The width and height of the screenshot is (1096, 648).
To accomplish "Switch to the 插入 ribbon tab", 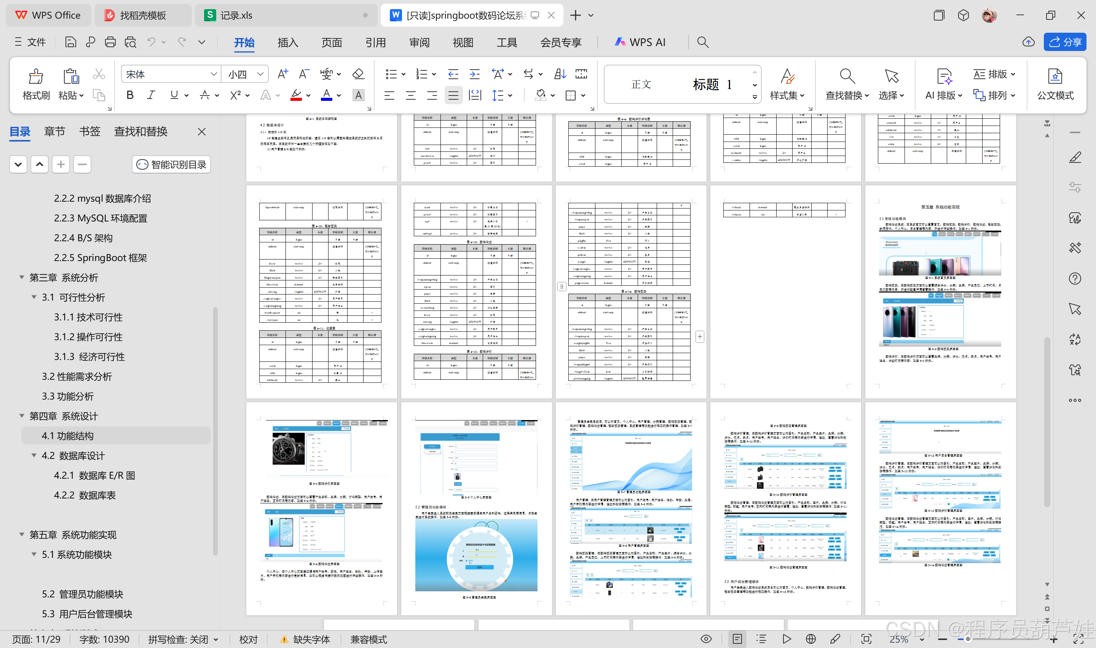I will pyautogui.click(x=287, y=42).
